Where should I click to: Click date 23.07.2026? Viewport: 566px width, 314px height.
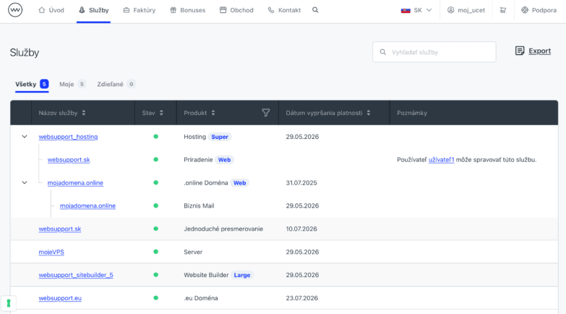pos(301,298)
